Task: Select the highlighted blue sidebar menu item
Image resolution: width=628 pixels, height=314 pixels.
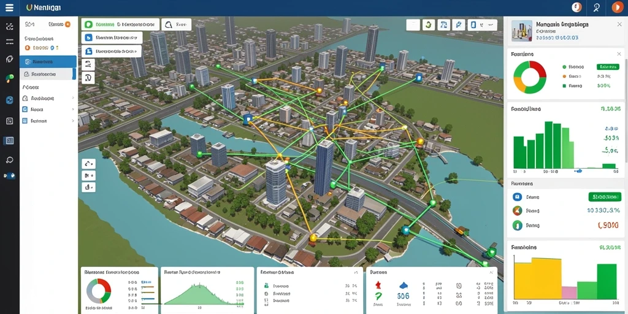Action: pos(48,62)
